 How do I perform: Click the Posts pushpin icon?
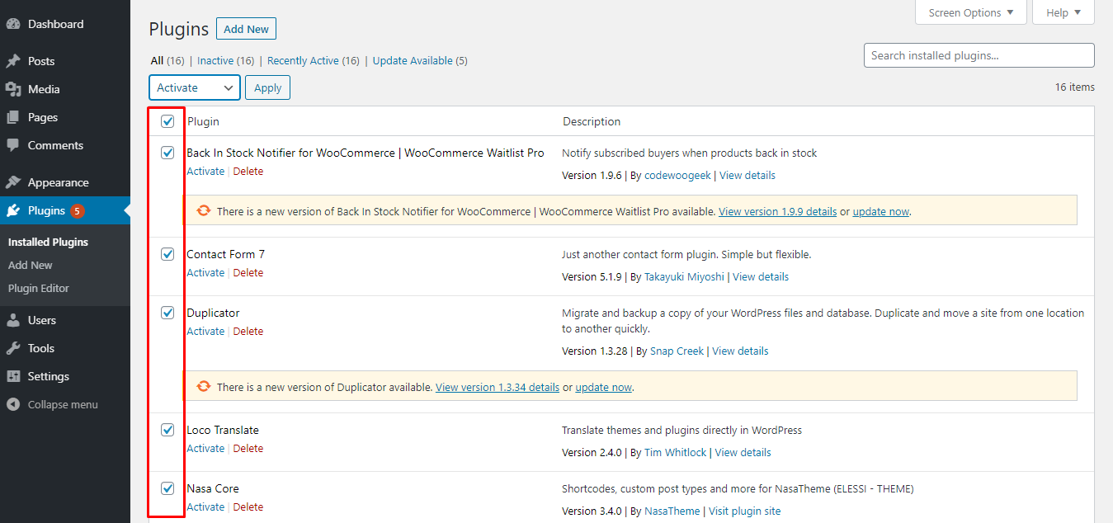13,61
